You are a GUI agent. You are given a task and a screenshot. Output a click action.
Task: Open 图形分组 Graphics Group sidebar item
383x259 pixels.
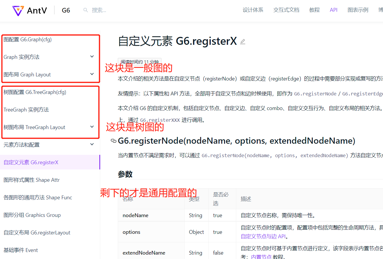click(32, 215)
